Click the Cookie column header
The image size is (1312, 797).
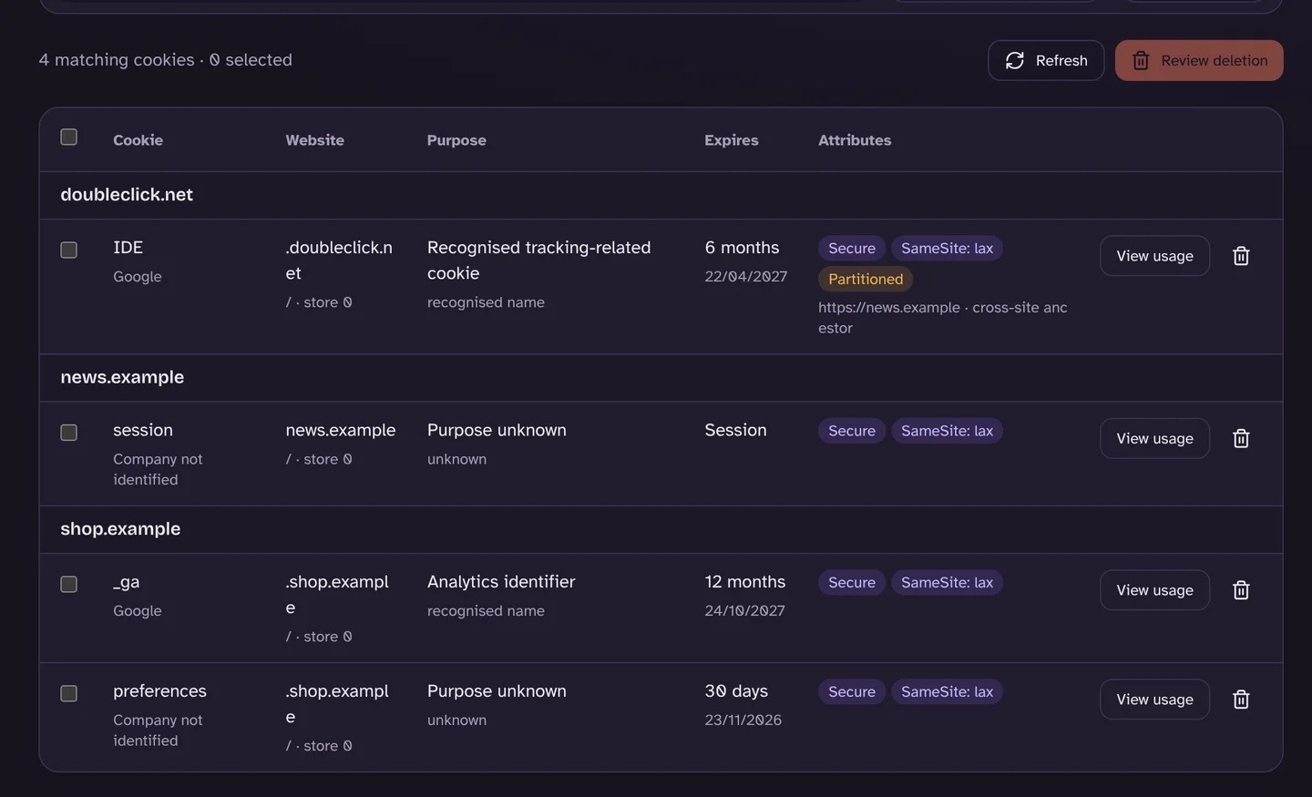(138, 140)
